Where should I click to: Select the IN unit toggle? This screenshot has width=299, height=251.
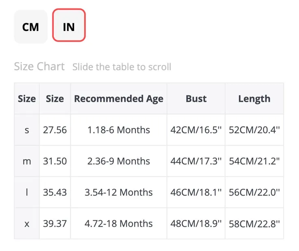pos(69,25)
